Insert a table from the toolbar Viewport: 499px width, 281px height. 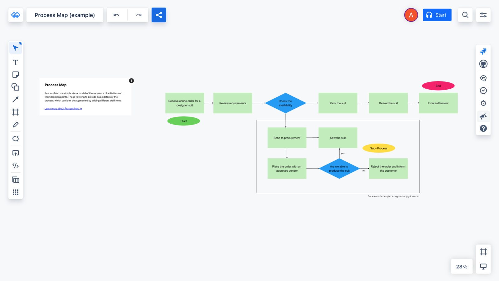click(x=15, y=180)
